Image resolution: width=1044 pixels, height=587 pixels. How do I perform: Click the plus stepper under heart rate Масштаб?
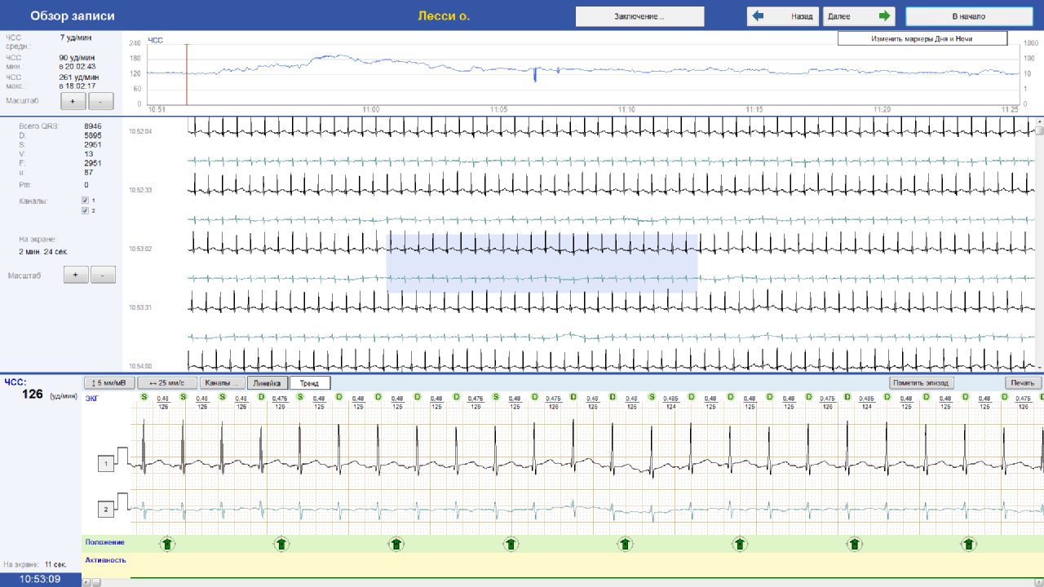(73, 101)
